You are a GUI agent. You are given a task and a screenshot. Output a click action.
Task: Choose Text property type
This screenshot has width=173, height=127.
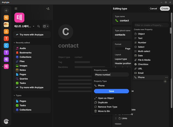[151, 38]
